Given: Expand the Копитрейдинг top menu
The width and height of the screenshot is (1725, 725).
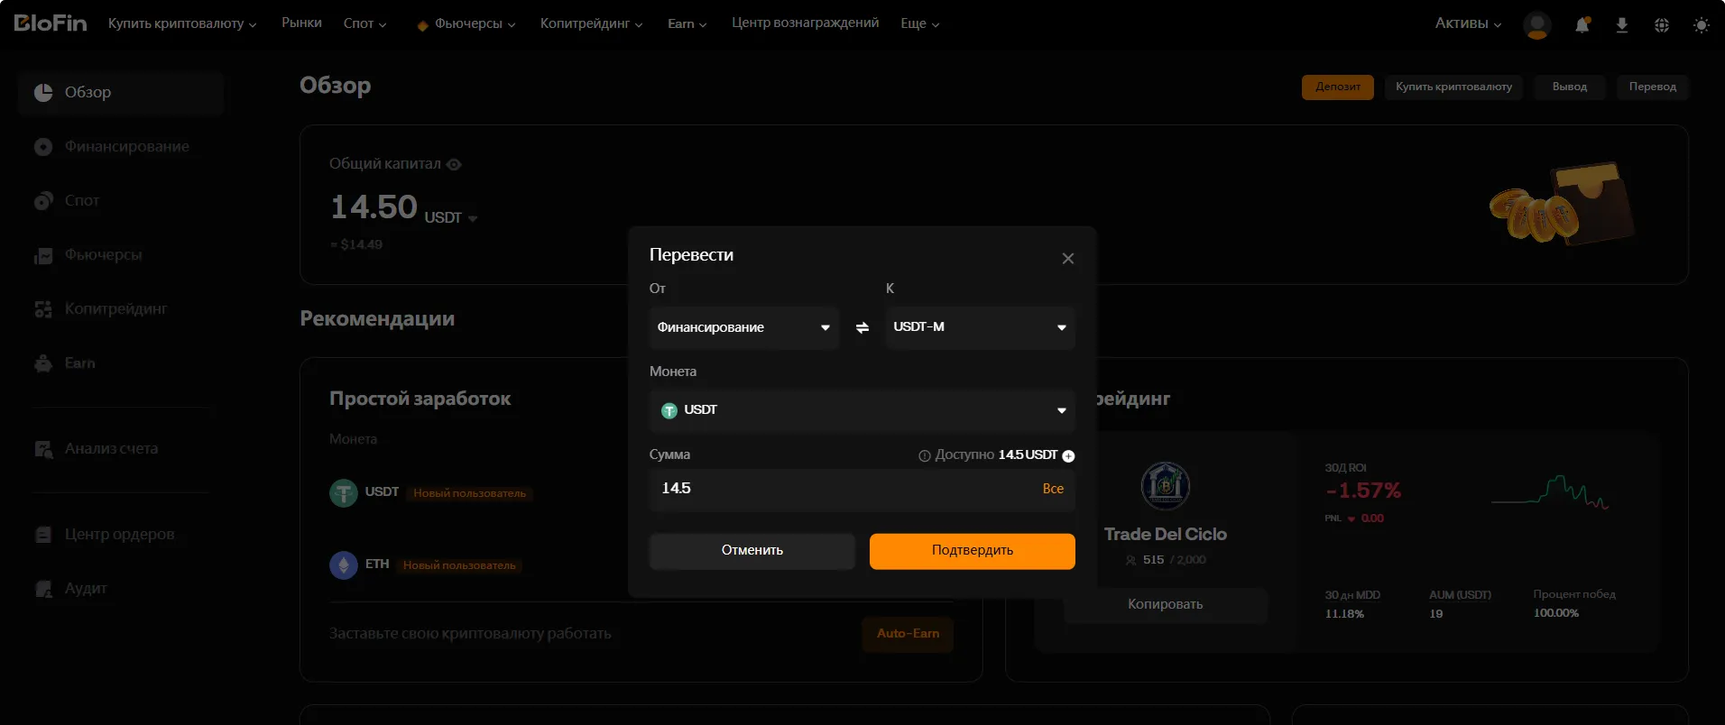Looking at the screenshot, I should point(592,23).
